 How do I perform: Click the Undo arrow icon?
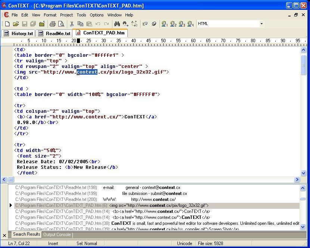click(97, 24)
